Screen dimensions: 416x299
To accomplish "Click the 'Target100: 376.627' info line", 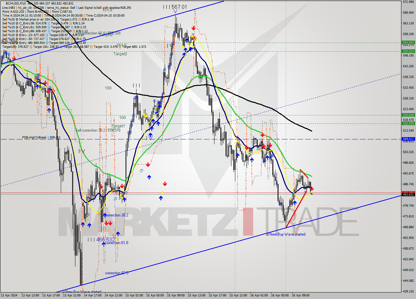I will pyautogui.click(x=16, y=46).
